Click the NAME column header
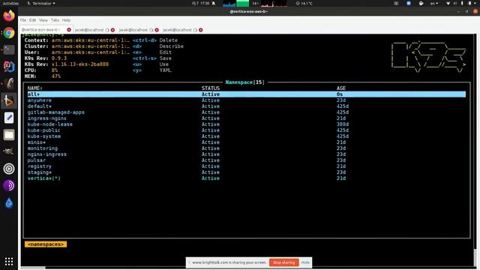This screenshot has width=480, height=270. pos(35,88)
